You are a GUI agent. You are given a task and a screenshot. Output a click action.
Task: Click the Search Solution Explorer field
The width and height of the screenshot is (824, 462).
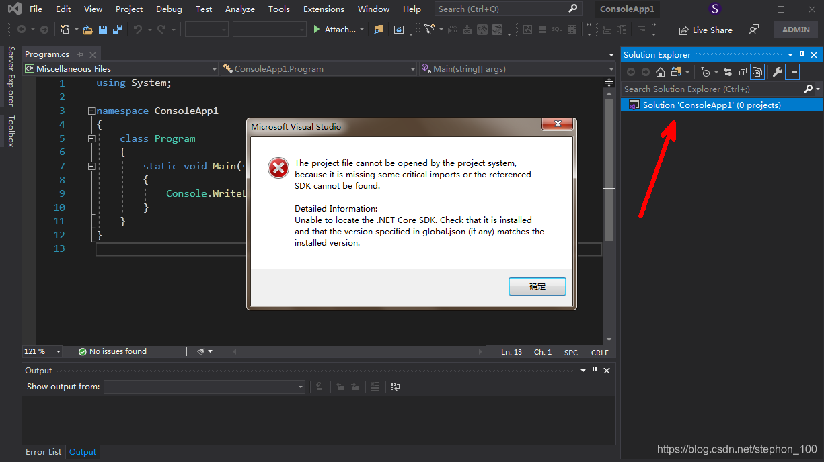click(x=713, y=89)
